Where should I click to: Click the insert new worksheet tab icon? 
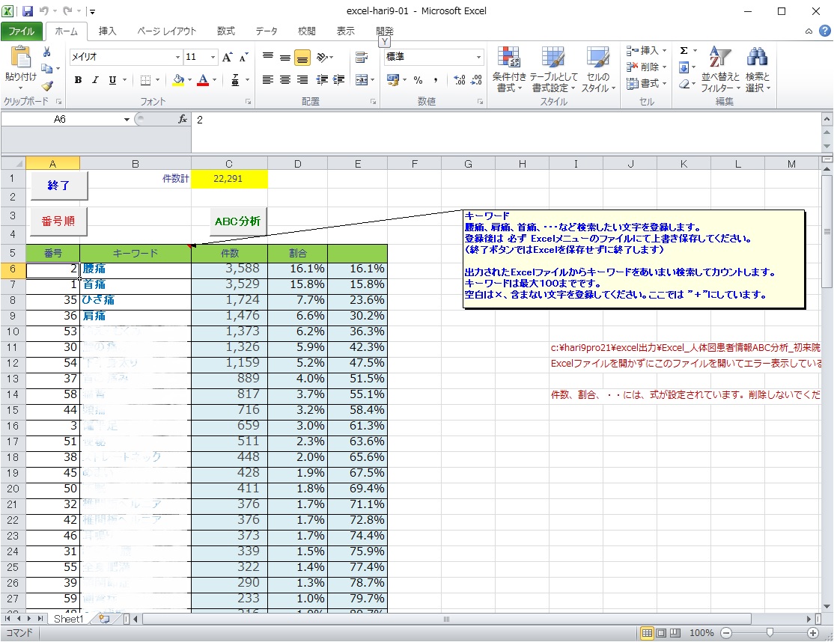click(104, 619)
